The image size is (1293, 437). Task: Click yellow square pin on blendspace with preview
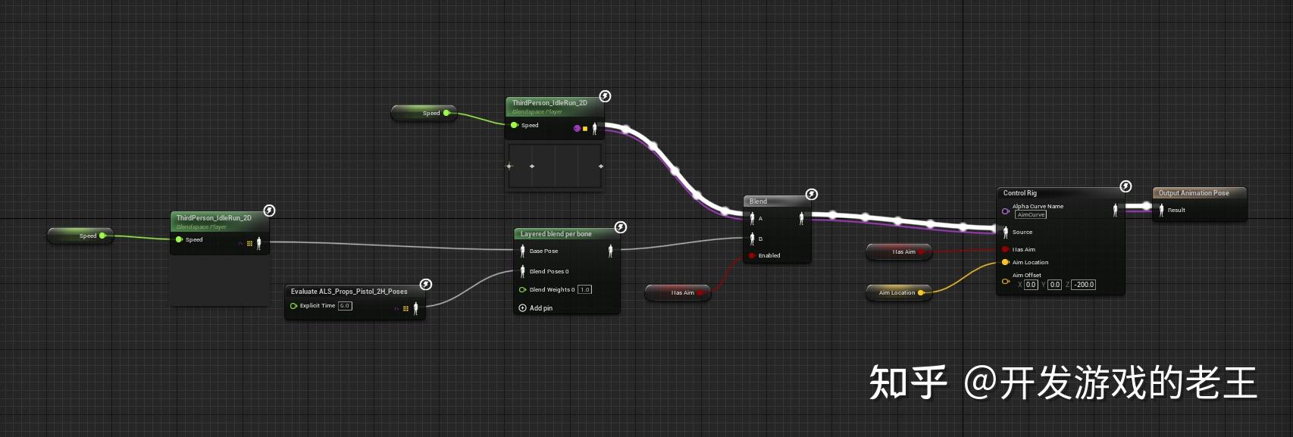pyautogui.click(x=585, y=129)
